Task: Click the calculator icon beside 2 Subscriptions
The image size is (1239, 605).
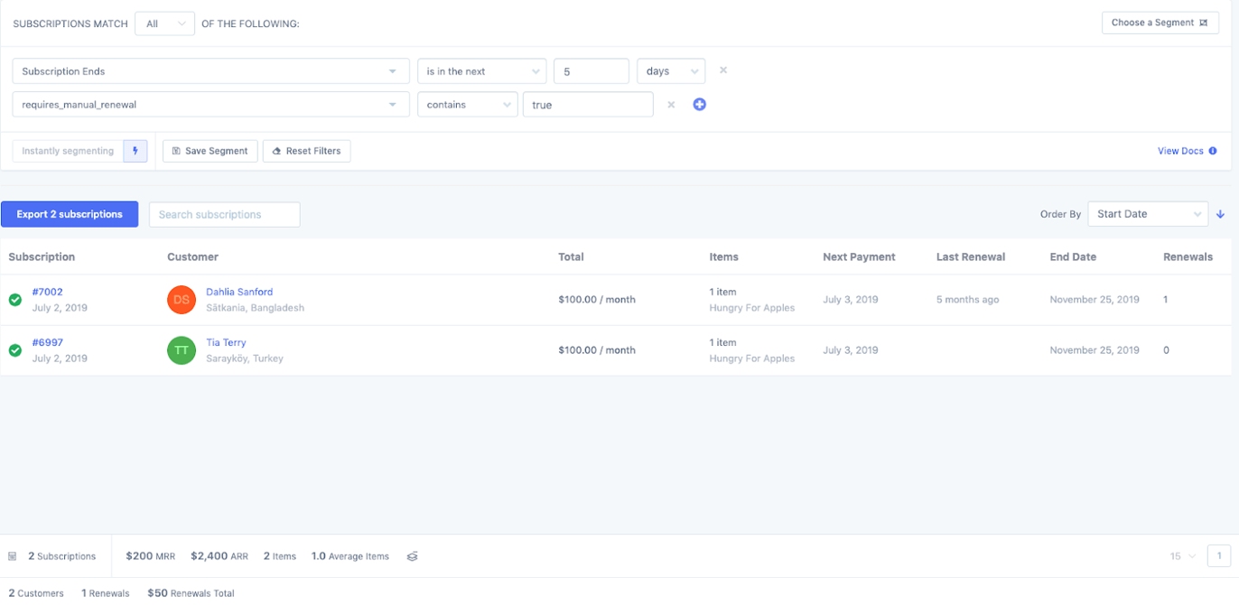Action: point(12,556)
